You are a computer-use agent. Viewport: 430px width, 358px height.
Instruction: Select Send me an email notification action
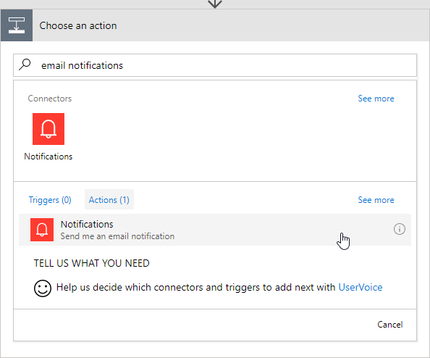tap(215, 230)
